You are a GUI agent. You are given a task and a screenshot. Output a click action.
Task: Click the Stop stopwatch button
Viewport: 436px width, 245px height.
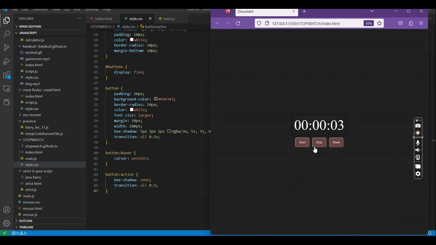pyautogui.click(x=319, y=142)
